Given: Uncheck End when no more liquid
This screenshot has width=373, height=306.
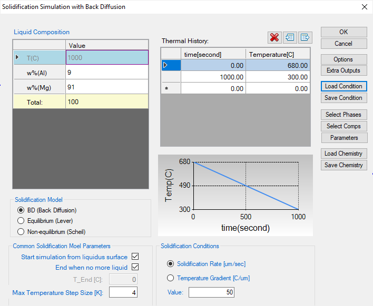Looking at the screenshot, I should tap(135, 268).
